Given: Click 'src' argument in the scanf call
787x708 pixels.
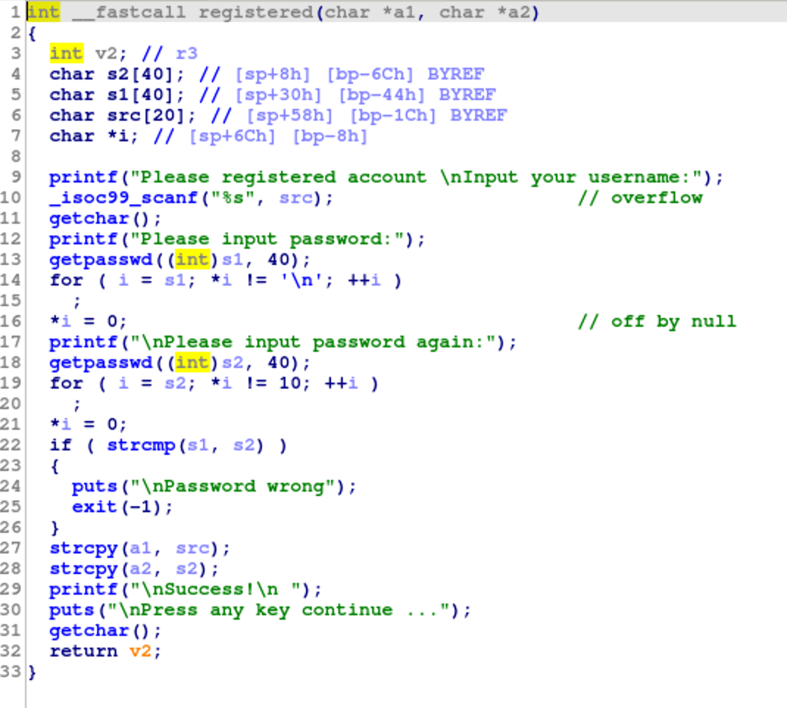Looking at the screenshot, I should (296, 198).
